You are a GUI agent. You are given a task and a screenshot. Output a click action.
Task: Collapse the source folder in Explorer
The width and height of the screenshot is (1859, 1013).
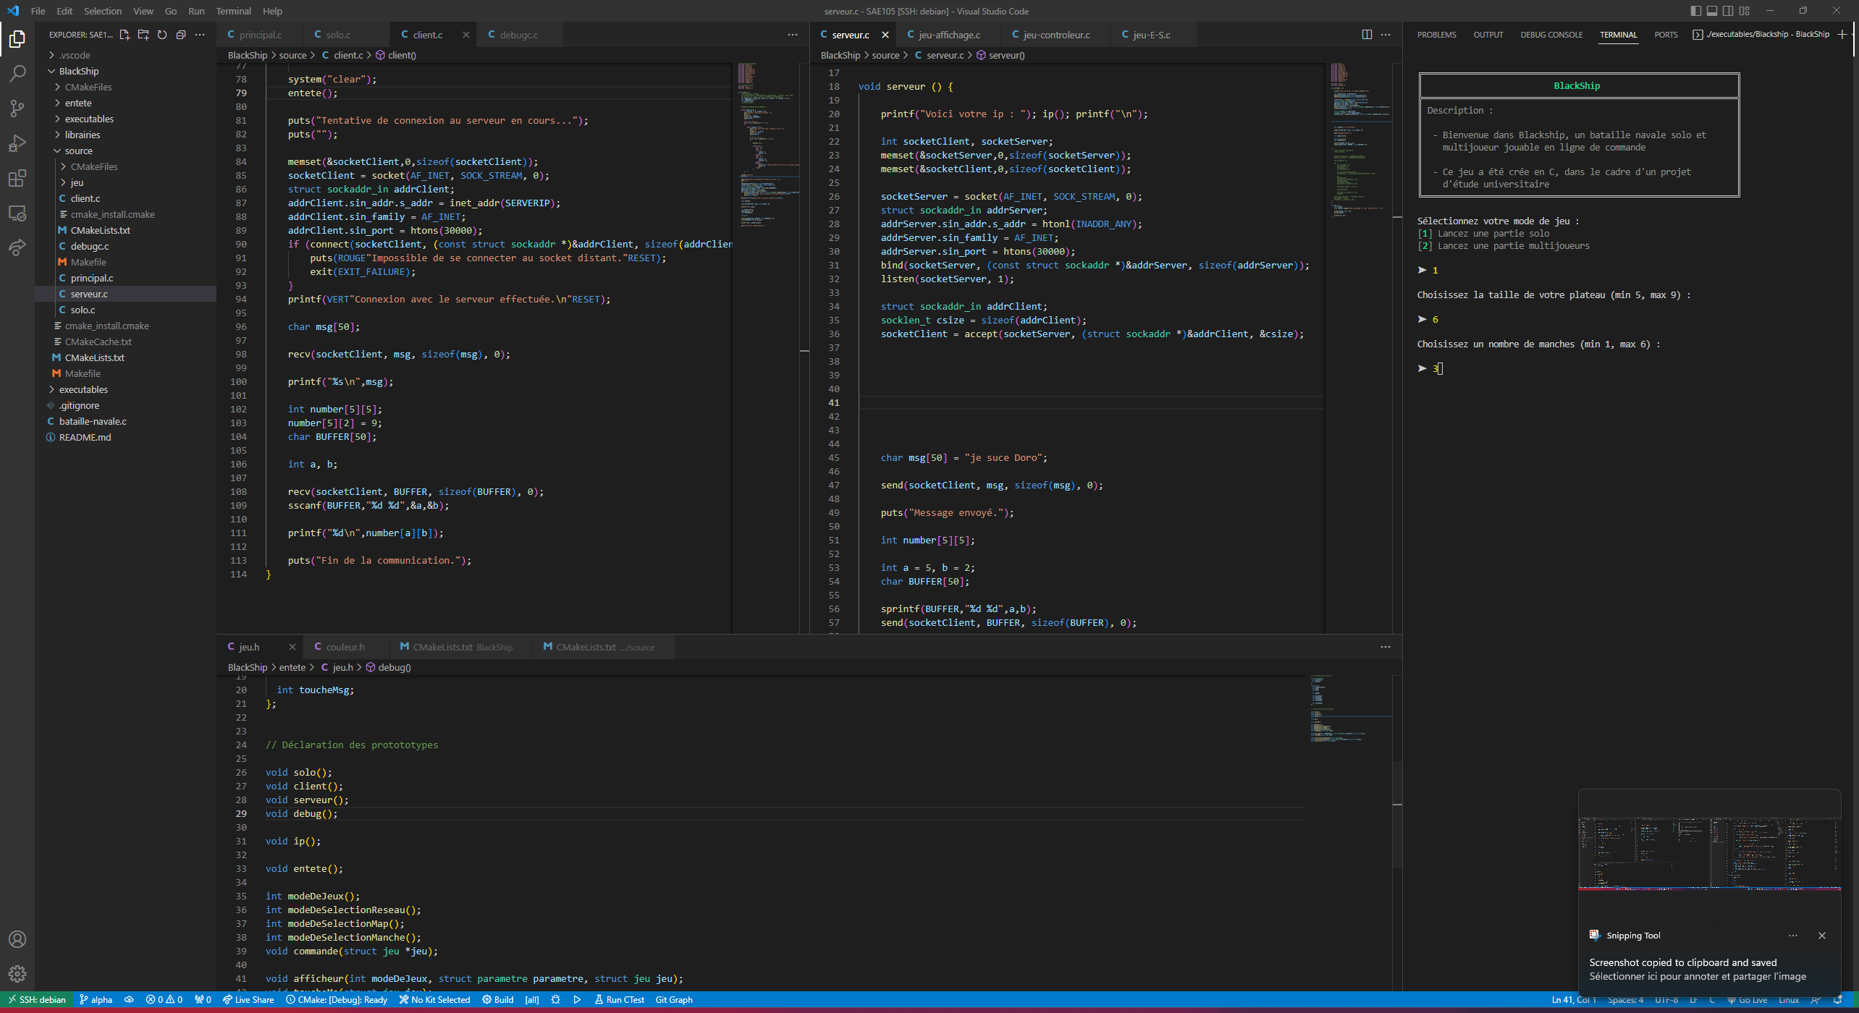click(x=78, y=151)
